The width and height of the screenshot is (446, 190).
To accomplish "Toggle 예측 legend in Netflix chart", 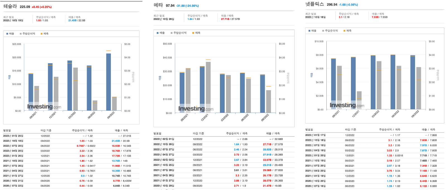I will click(347, 31).
